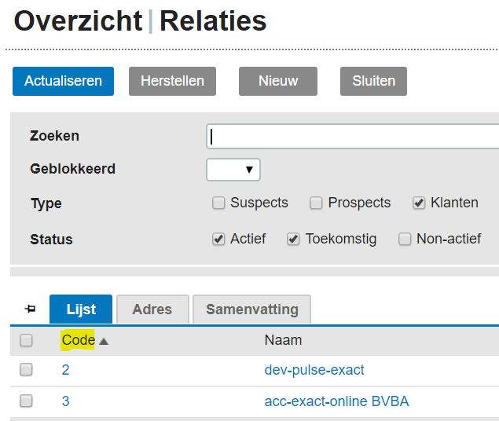The height and width of the screenshot is (421, 499).
Task: Open the dev-pulse-exact relation link
Action: coord(314,370)
